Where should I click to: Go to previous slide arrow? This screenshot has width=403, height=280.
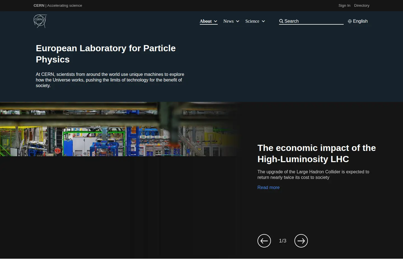point(264,241)
